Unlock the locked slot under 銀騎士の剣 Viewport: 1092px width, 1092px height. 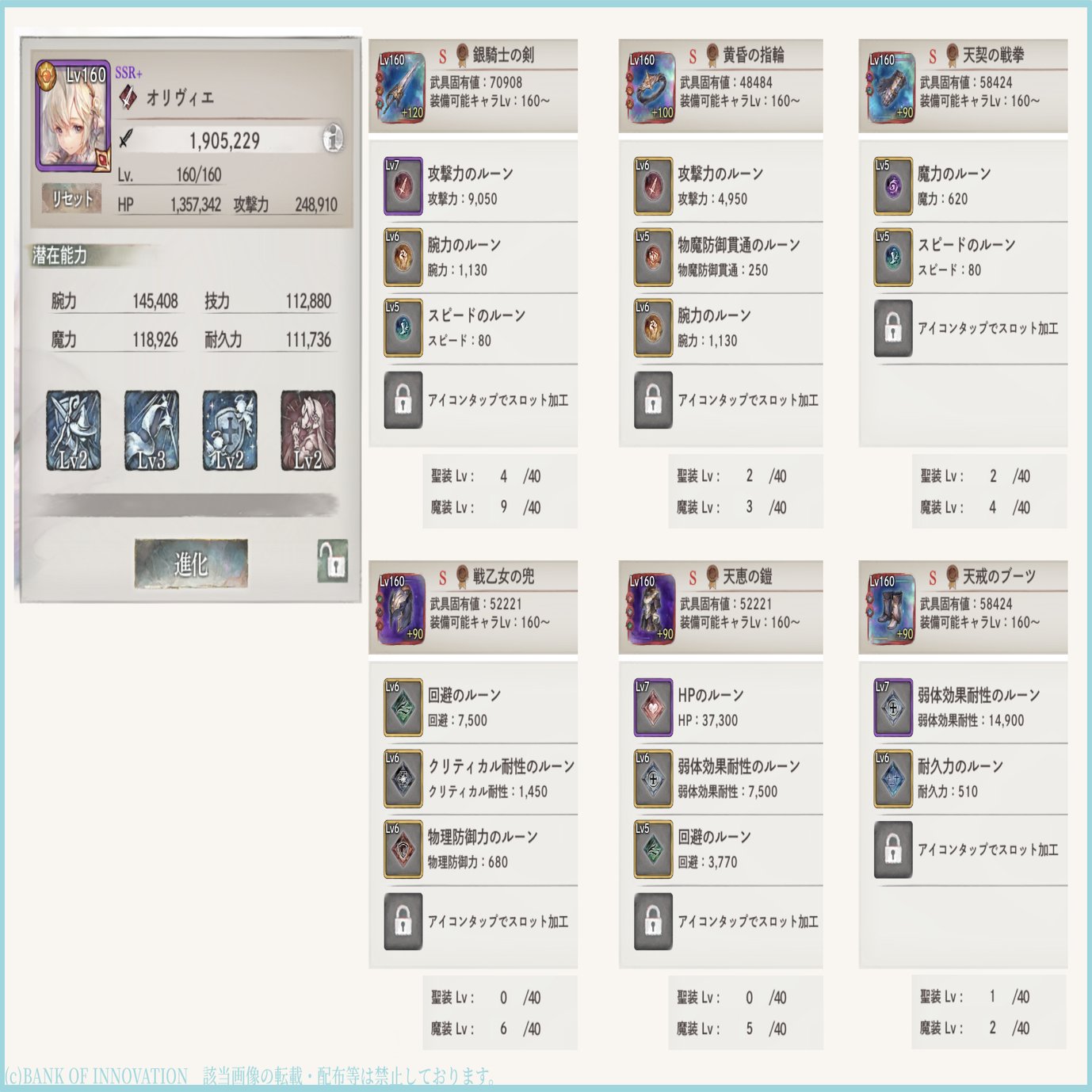(403, 400)
